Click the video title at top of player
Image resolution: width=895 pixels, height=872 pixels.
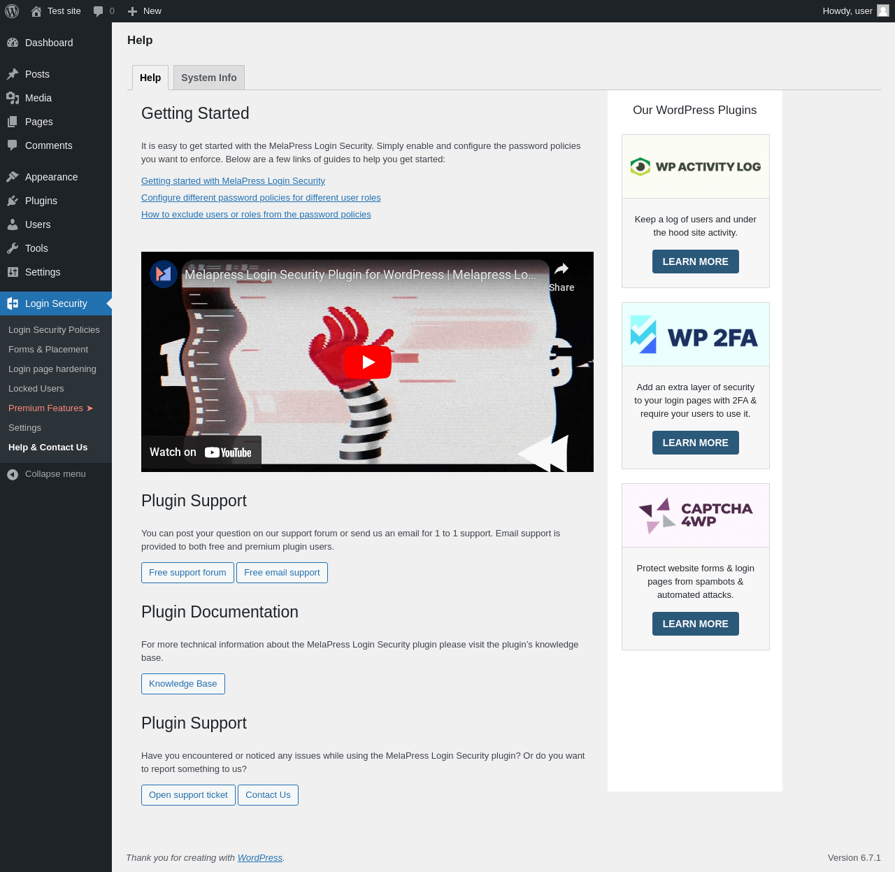tap(360, 275)
